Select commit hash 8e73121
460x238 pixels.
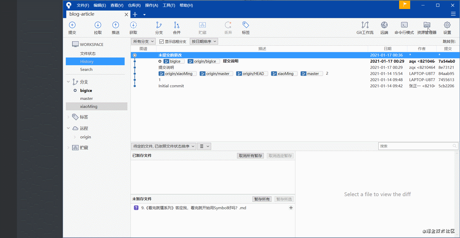click(x=446, y=68)
